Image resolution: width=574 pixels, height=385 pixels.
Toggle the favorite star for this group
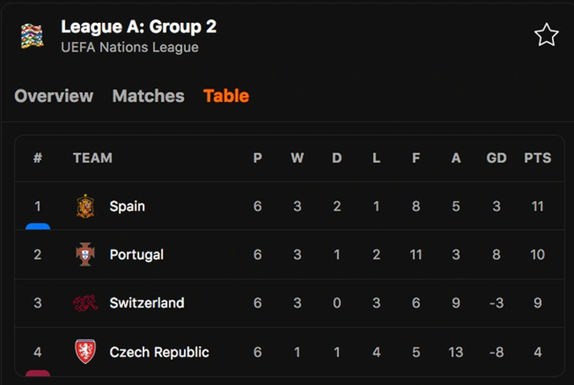(546, 36)
